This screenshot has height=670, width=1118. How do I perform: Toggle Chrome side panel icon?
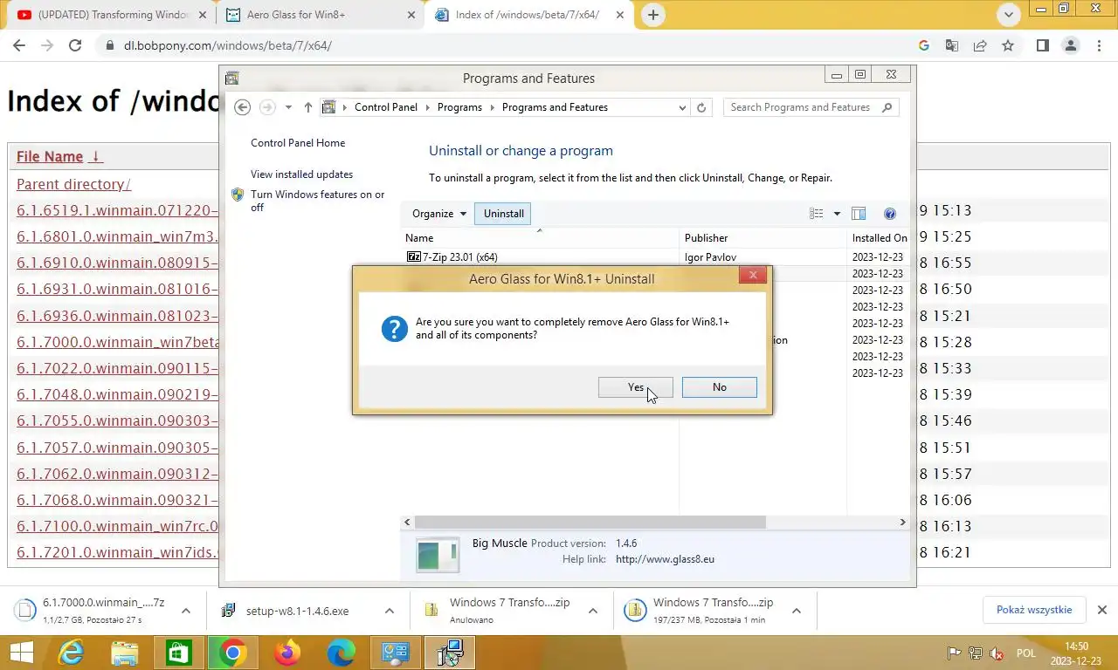(1043, 45)
